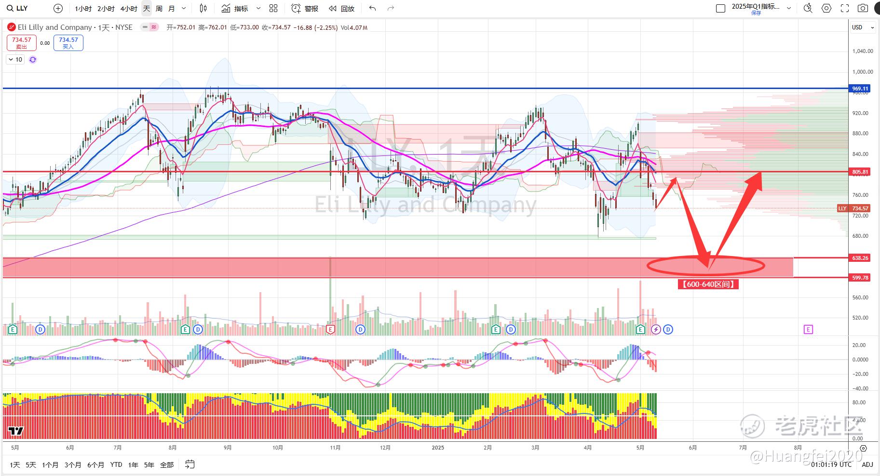Click the LLY 734.57 last price label
The height and width of the screenshot is (476, 880).
click(x=854, y=208)
